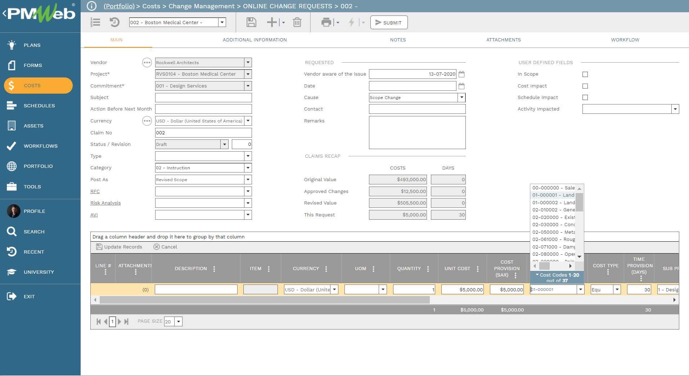
Task: Click the ellipsis button beside Vendor
Action: [147, 63]
